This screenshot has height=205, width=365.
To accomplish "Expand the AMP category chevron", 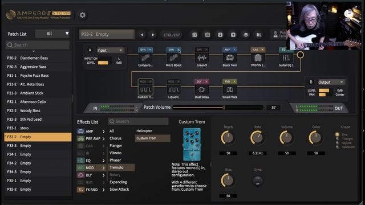I will (103, 132).
